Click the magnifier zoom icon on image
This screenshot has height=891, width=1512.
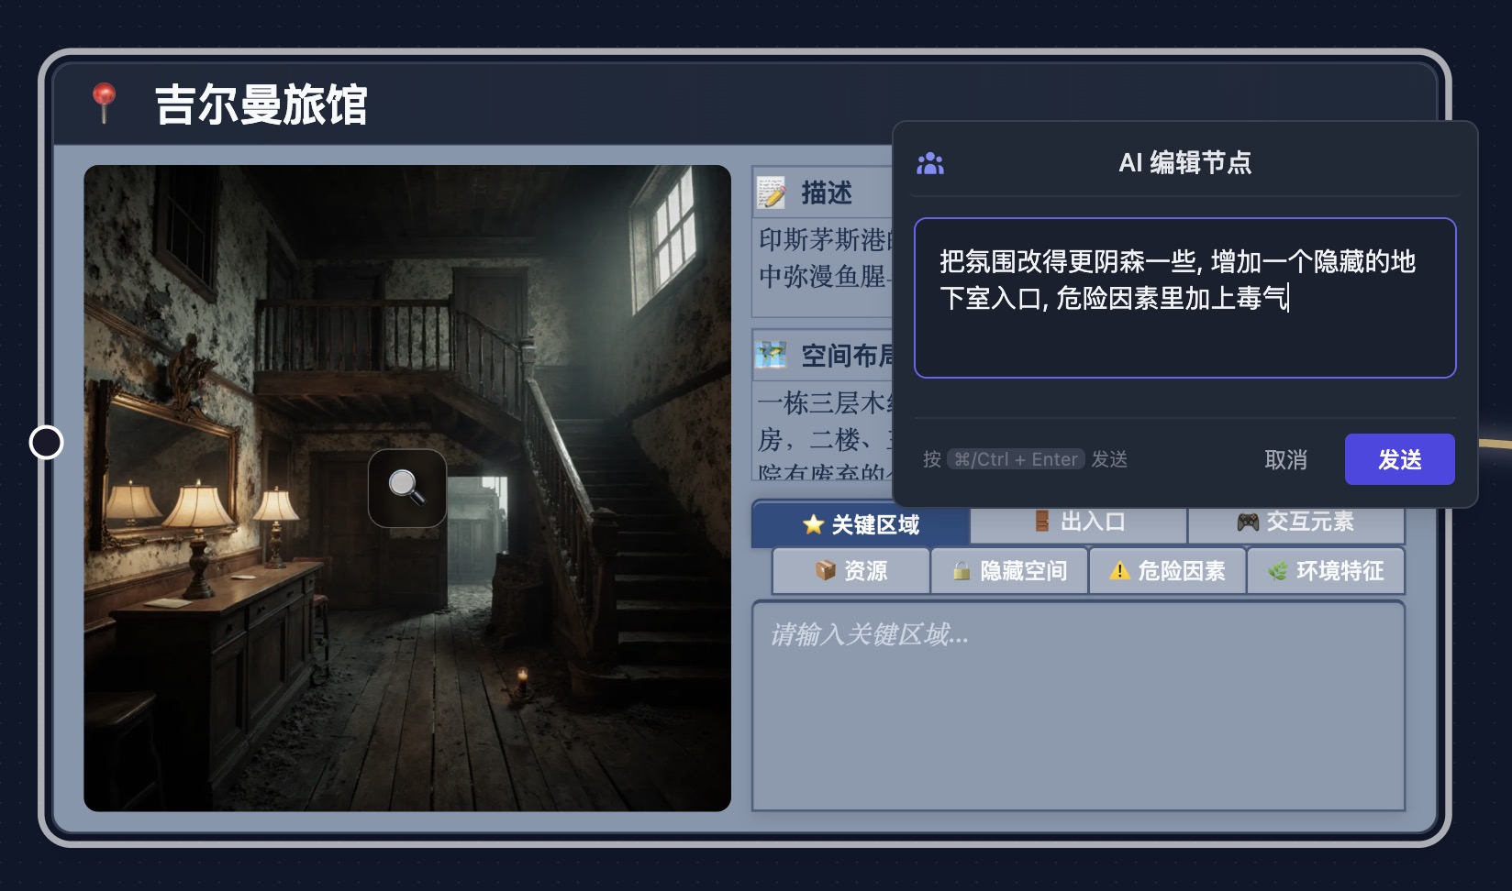[406, 487]
